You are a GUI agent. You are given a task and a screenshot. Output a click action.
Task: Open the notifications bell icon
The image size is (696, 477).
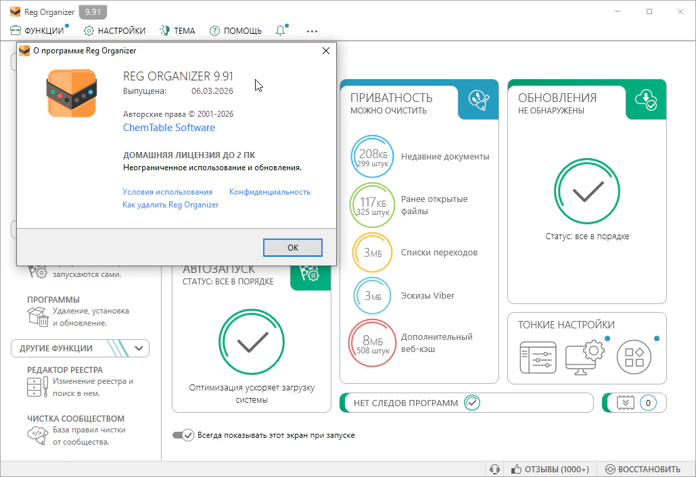(281, 30)
